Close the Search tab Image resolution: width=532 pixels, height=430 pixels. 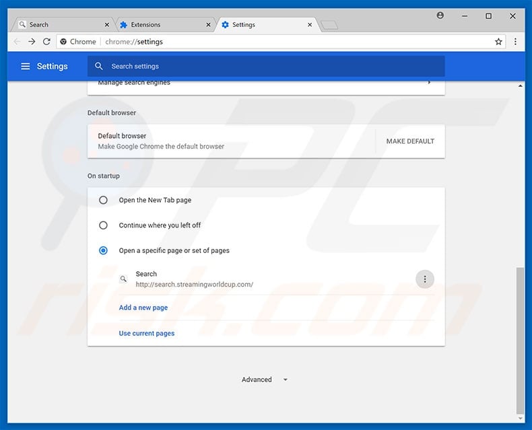coord(107,25)
